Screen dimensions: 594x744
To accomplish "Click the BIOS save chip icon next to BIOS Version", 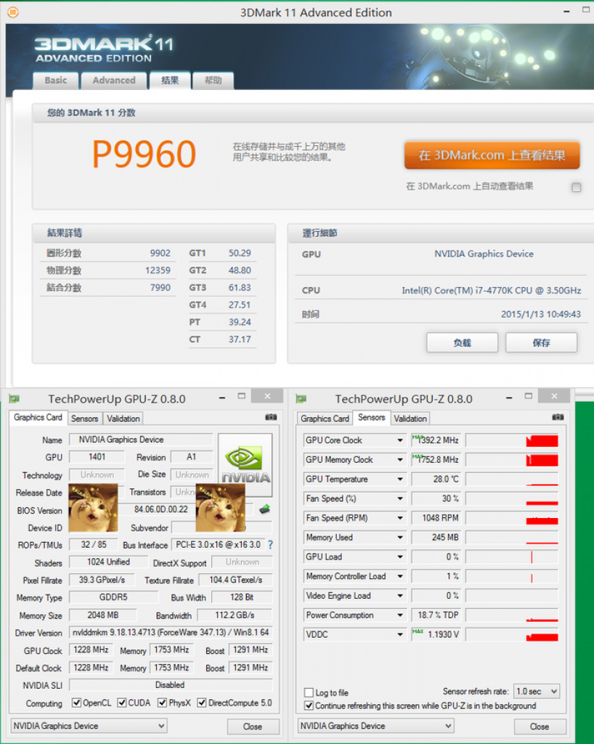I will pos(264,509).
